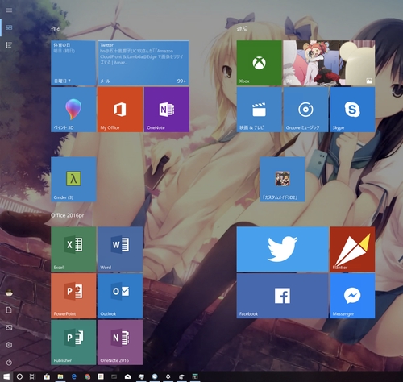Screen dimensions: 403x382
Task: Open Pictures from the Start sidebar
Action: tap(9, 327)
